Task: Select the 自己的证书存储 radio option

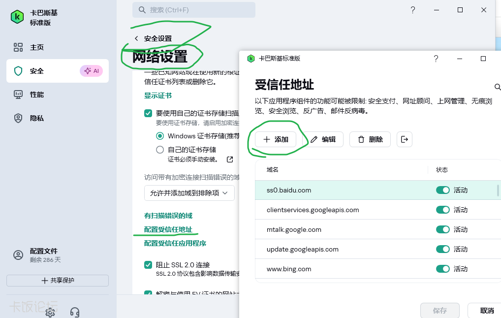Action: coord(160,150)
